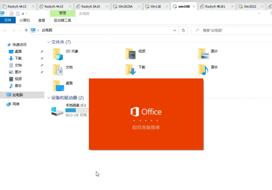The image size is (272, 190).
Task: Open the 图片 folder in main pane
Action: tap(208, 54)
